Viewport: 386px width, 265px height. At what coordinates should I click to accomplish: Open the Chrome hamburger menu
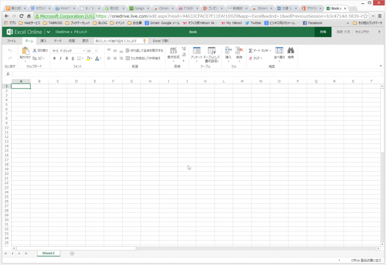[x=380, y=16]
